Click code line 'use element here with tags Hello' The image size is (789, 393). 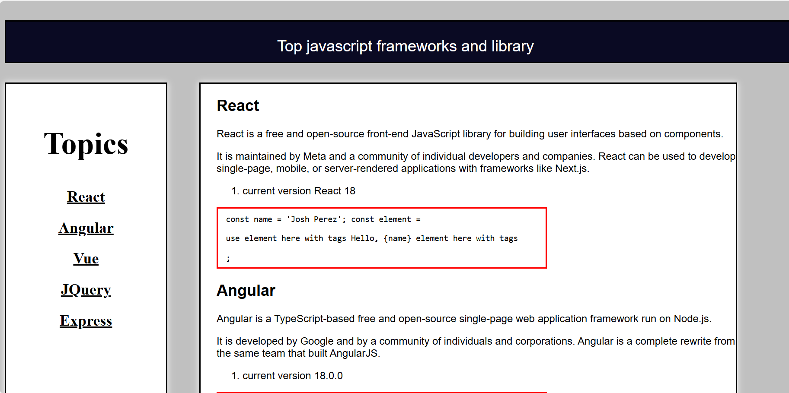372,238
